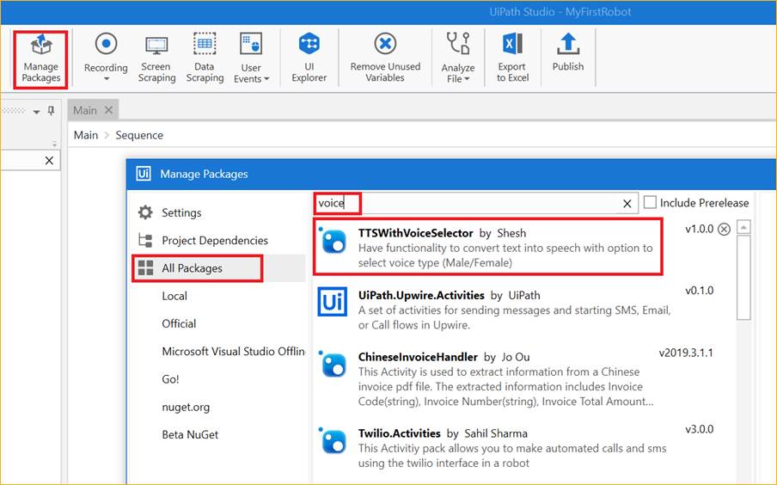Click the UiPath logo in the Manage Packages title
The width and height of the screenshot is (777, 485).
click(144, 174)
